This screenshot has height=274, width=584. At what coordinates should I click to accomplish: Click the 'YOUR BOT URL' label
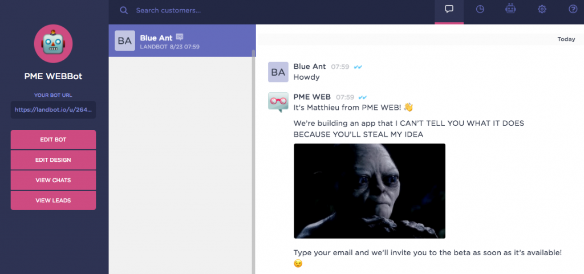pyautogui.click(x=53, y=95)
